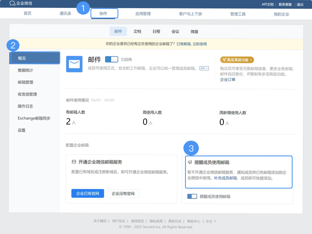Image resolution: width=312 pixels, height=234 pixels.
Task: Open the 帮助中心 footer link
Action: point(193,221)
